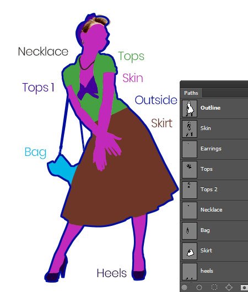Stroke path with brush icon

click(199, 287)
